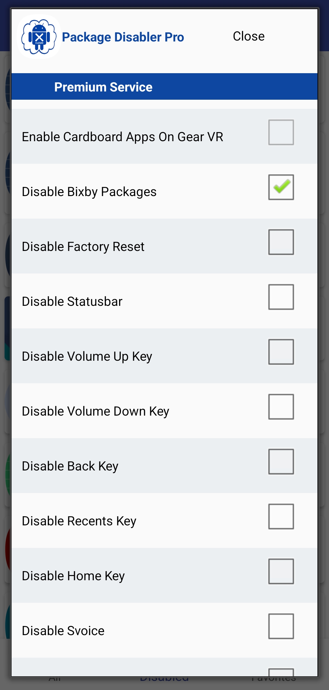Enable the Disable Volume Down Key checkbox
The height and width of the screenshot is (690, 329).
point(281,407)
